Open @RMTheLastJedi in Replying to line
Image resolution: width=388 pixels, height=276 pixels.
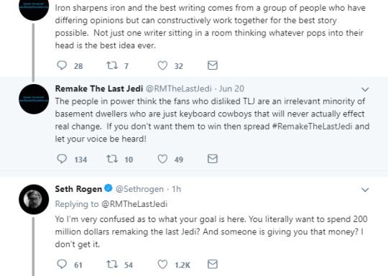tap(134, 204)
